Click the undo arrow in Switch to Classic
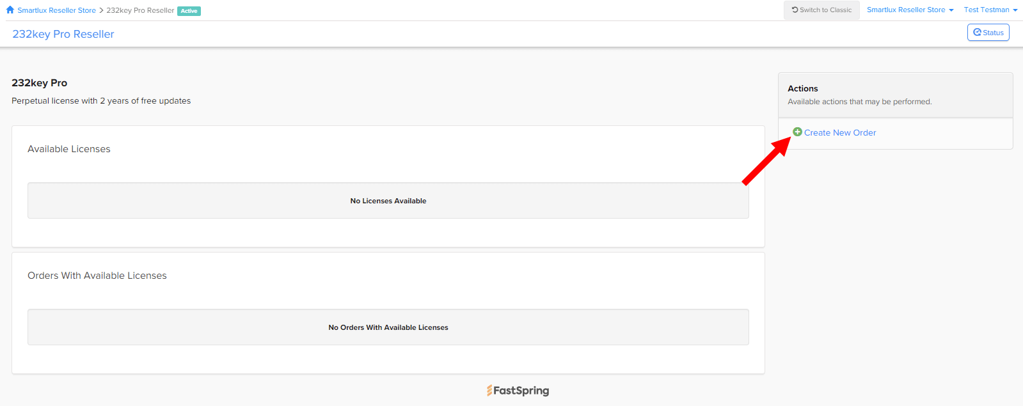 click(x=795, y=10)
